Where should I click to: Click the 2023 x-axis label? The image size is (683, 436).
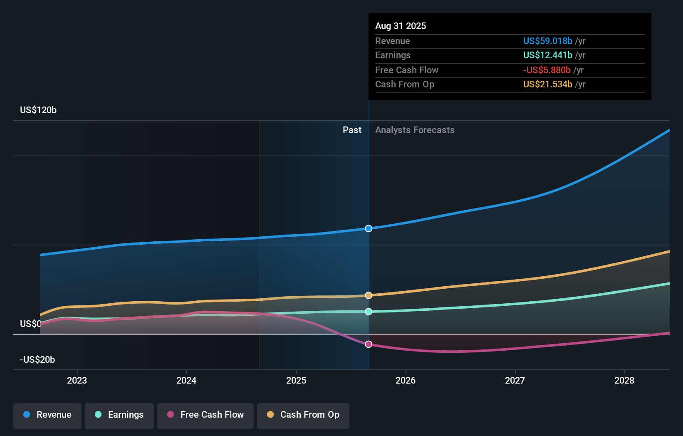pos(77,380)
